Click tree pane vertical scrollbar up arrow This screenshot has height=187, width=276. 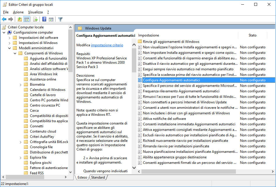[70, 27]
